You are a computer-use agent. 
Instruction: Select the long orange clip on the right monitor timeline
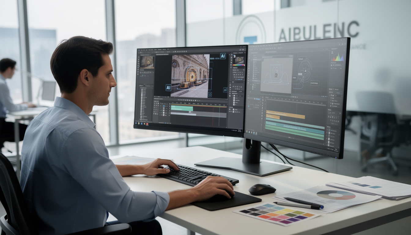(285, 114)
